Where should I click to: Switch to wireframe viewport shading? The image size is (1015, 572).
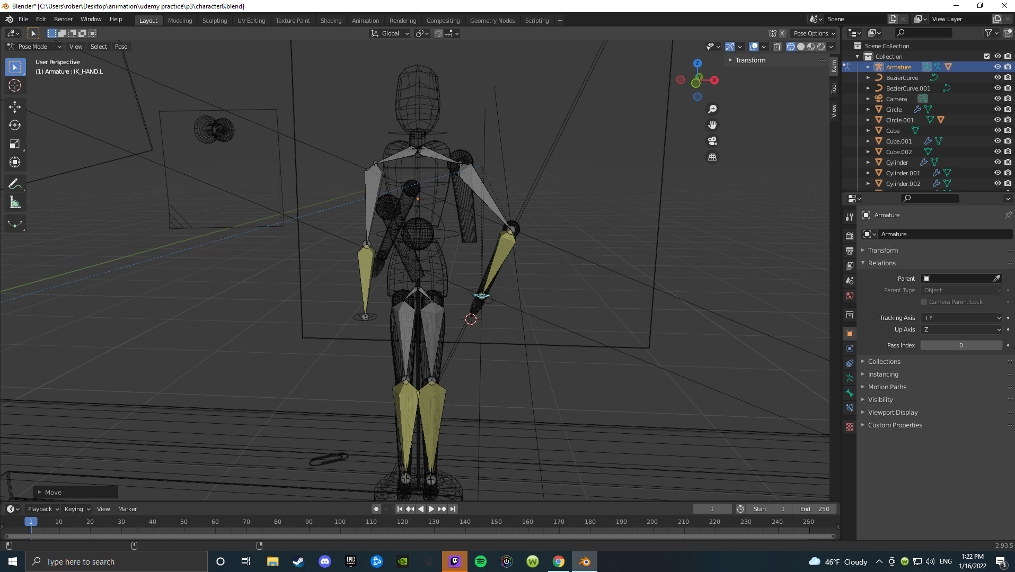(791, 47)
